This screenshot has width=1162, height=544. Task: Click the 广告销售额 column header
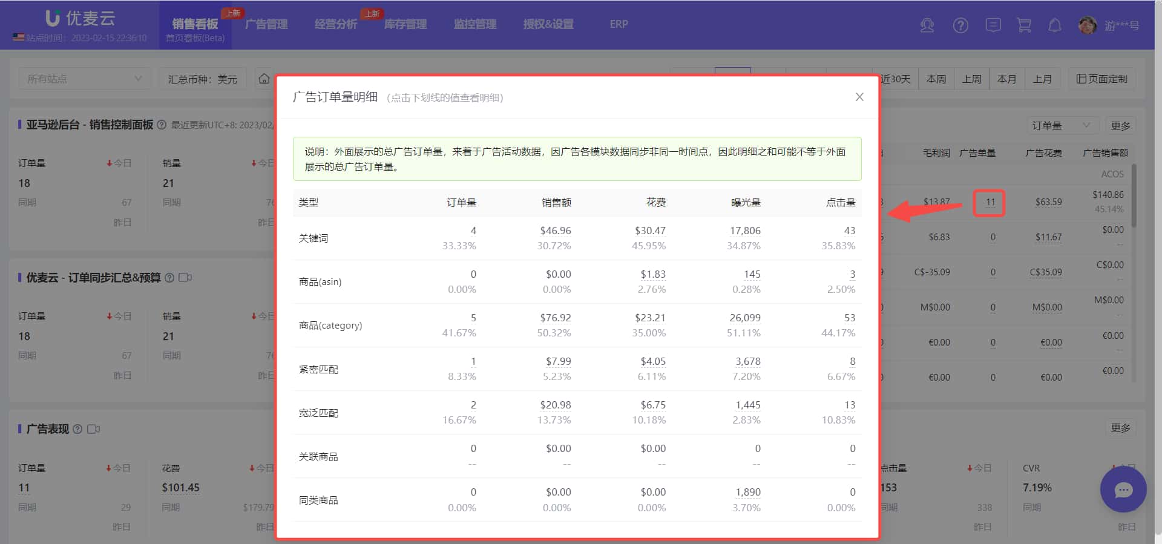[x=1105, y=152]
